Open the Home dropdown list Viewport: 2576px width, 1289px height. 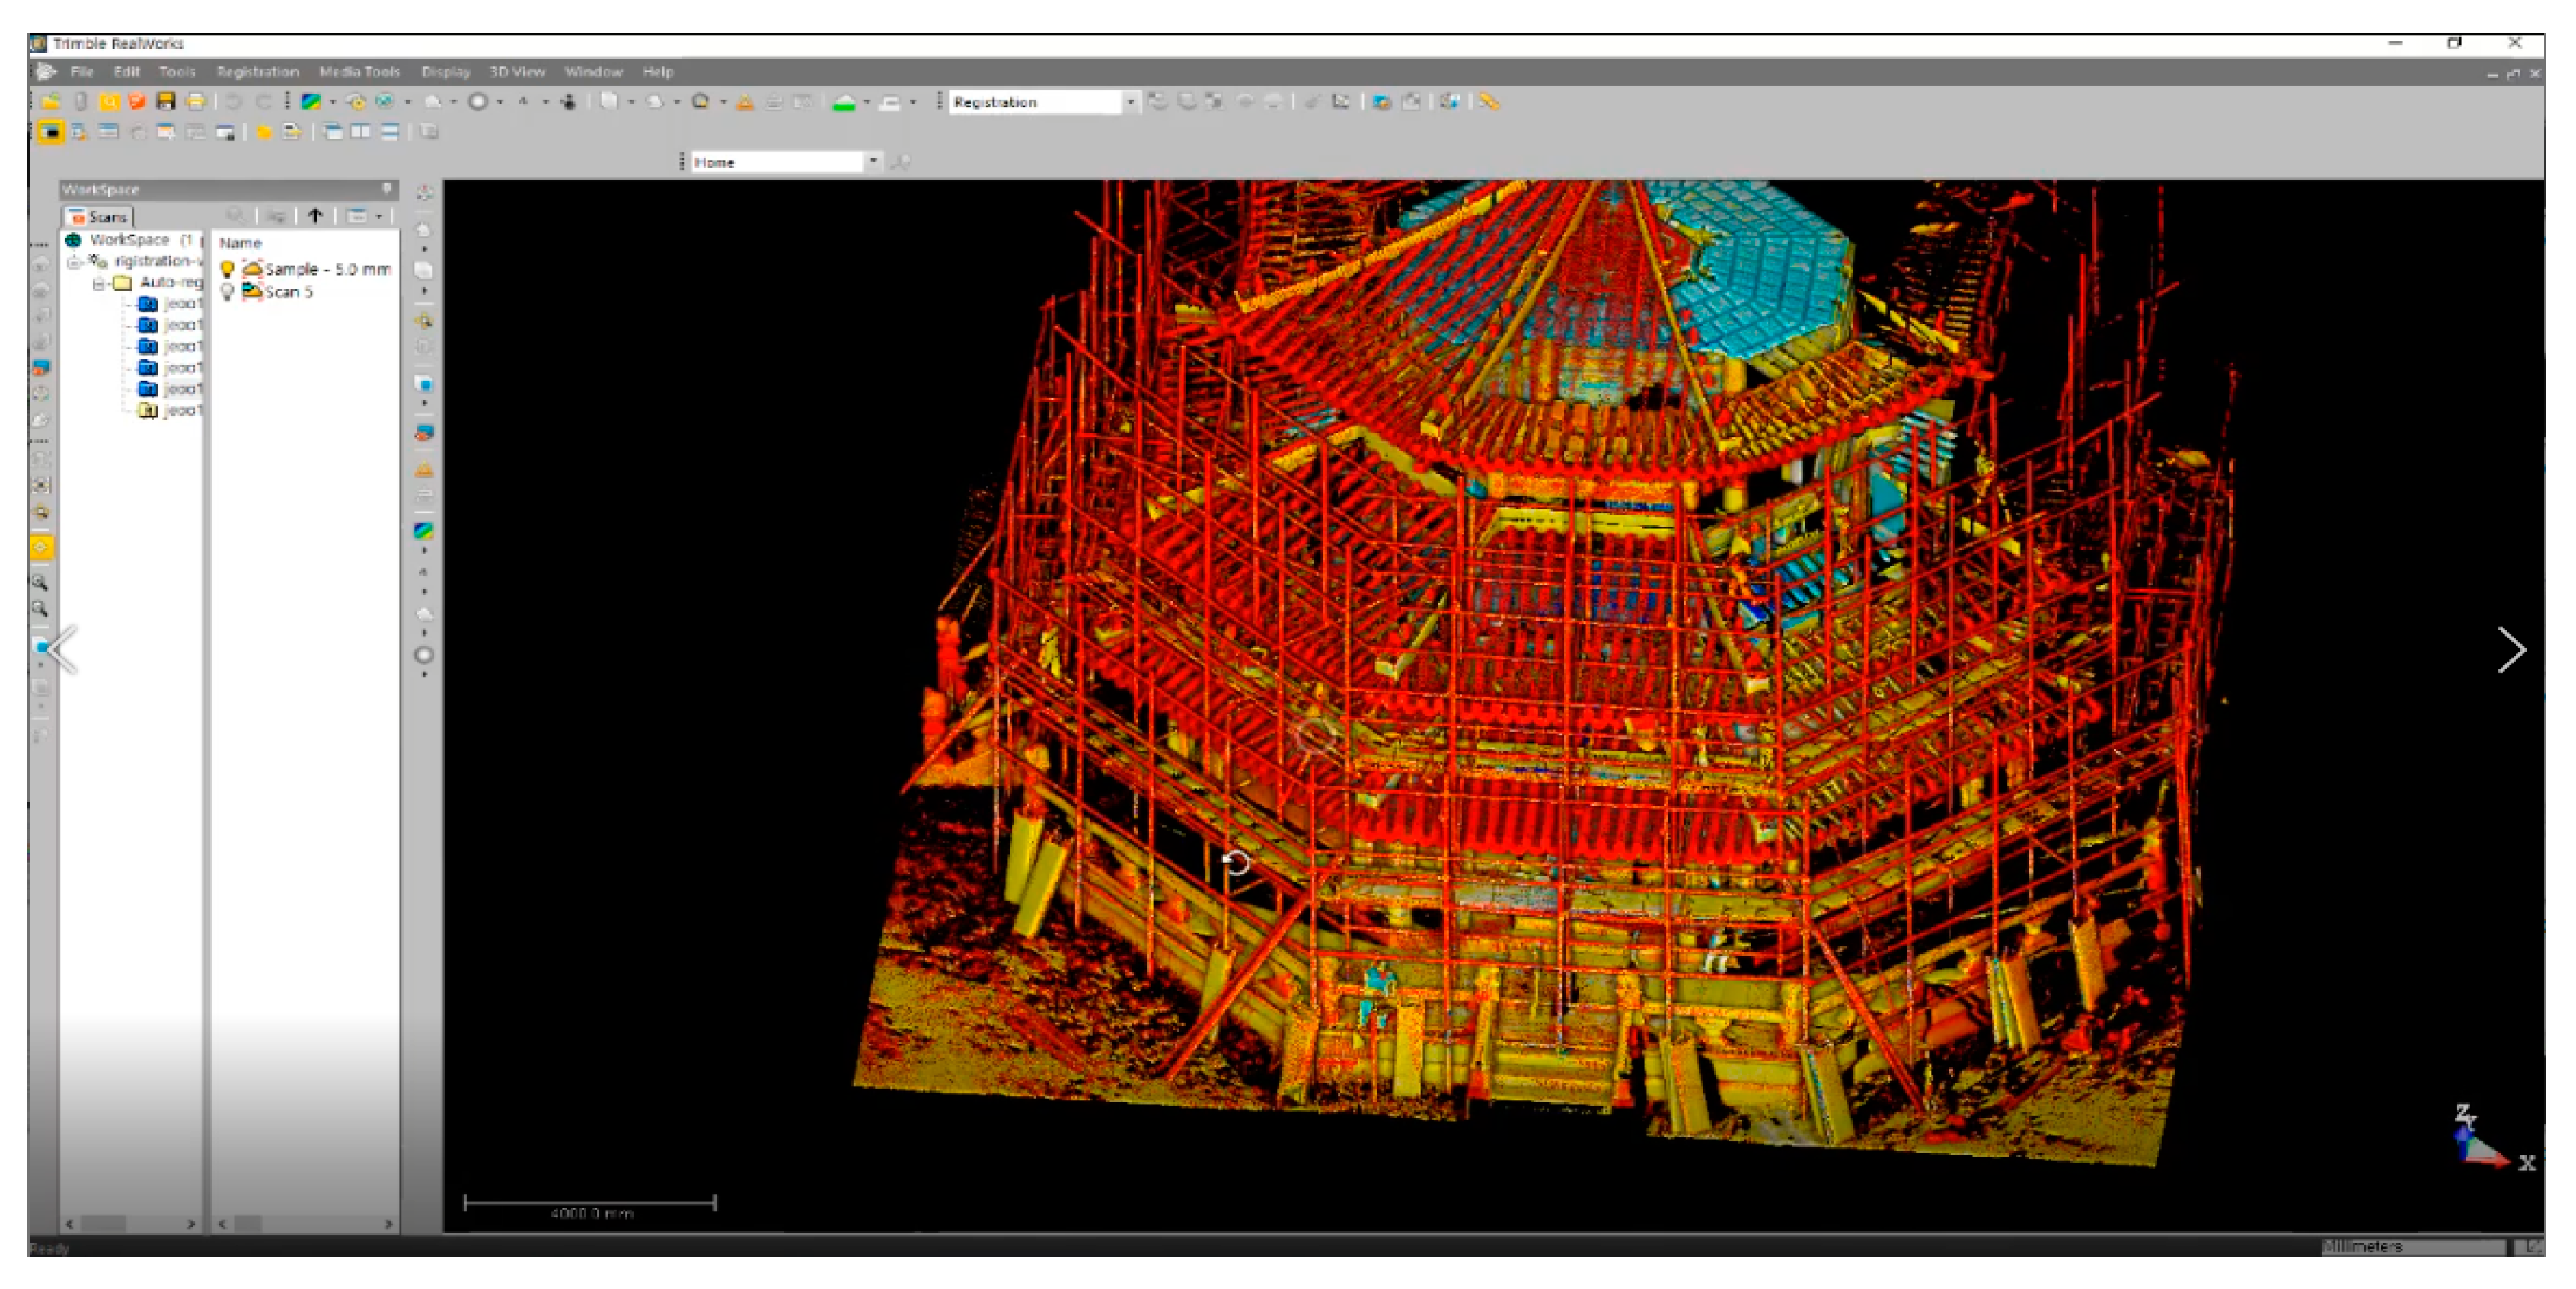click(x=873, y=161)
